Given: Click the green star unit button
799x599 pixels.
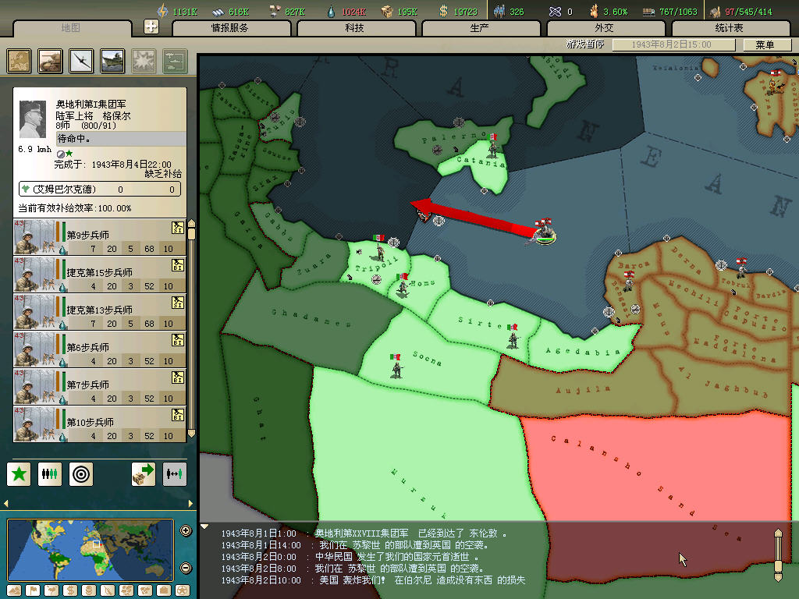Looking at the screenshot, I should (x=19, y=473).
